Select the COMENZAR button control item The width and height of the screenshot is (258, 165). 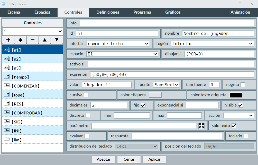pos(33,86)
